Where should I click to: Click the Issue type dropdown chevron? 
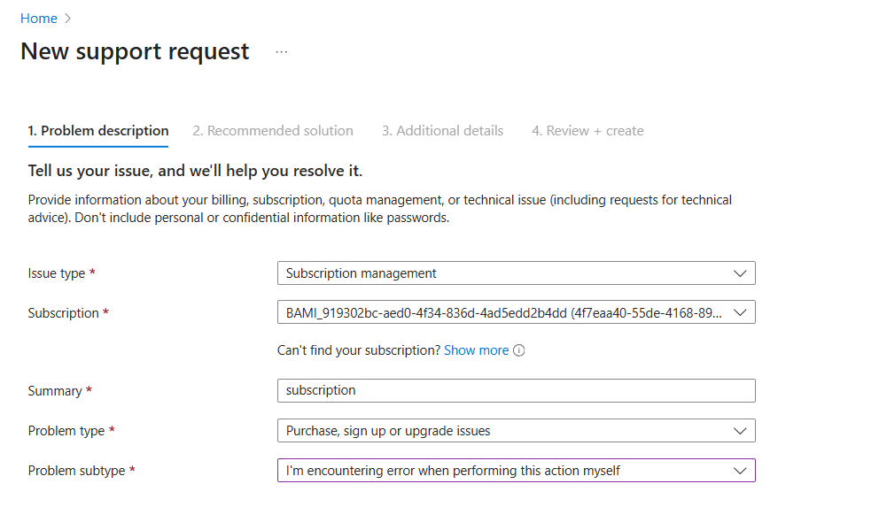741,273
